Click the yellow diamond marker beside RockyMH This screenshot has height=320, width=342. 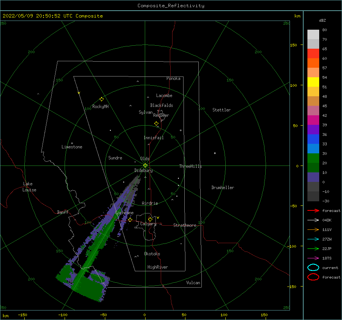click(101, 99)
